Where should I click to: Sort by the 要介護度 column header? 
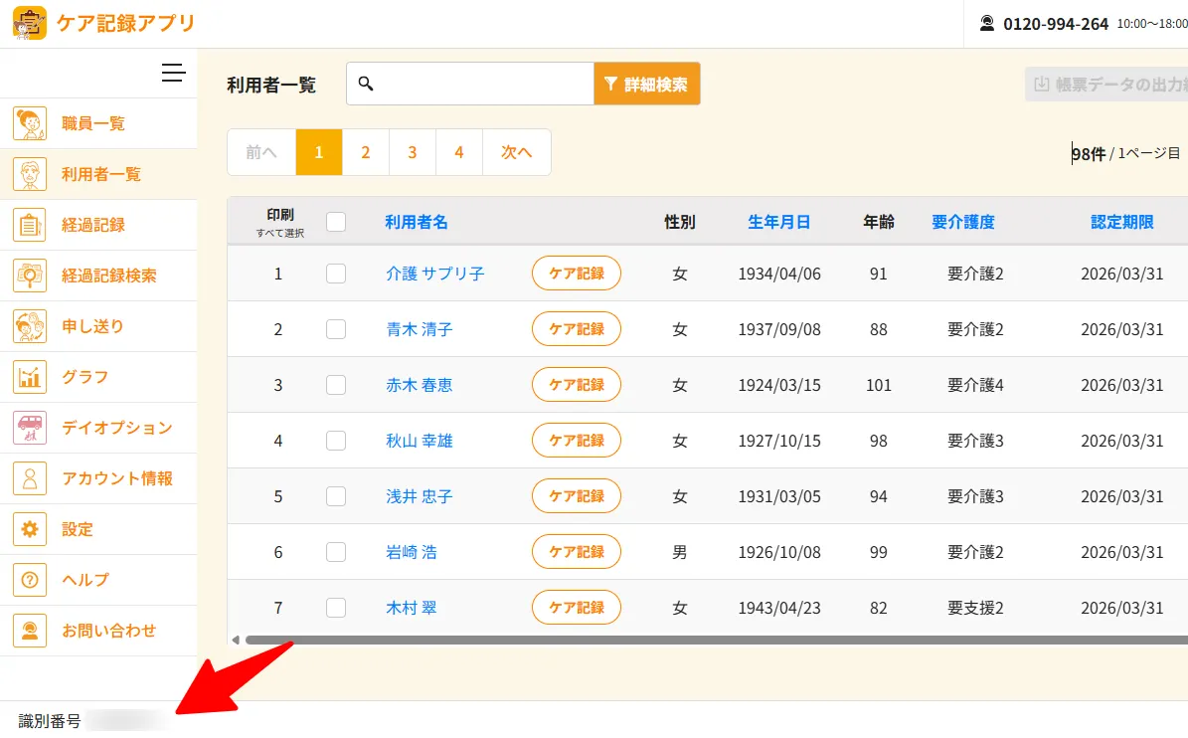coord(962,222)
